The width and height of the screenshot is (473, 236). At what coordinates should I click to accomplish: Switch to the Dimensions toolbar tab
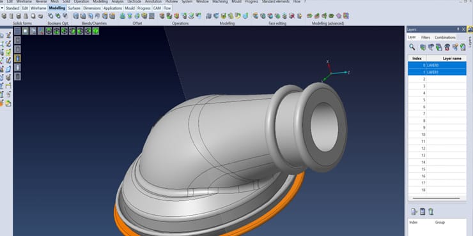coord(92,8)
